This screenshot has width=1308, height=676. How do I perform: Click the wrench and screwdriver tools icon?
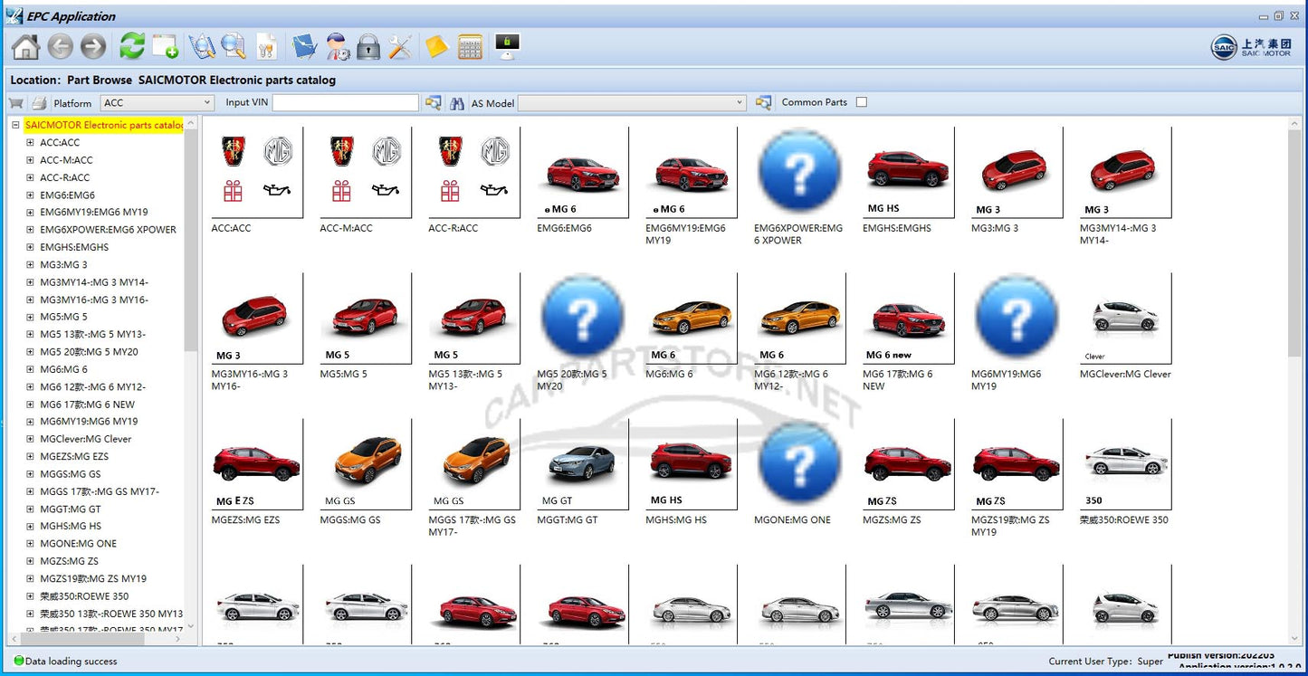click(x=400, y=46)
